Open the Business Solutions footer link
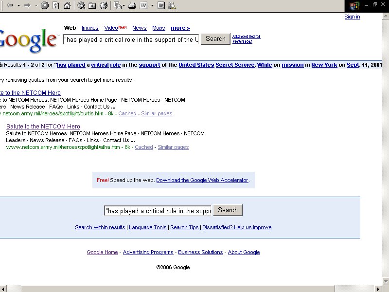The height and width of the screenshot is (292, 389). coord(200,252)
